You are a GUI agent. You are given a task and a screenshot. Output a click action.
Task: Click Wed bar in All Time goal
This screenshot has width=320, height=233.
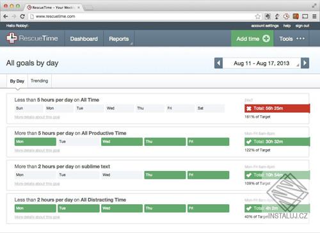tap(120, 108)
